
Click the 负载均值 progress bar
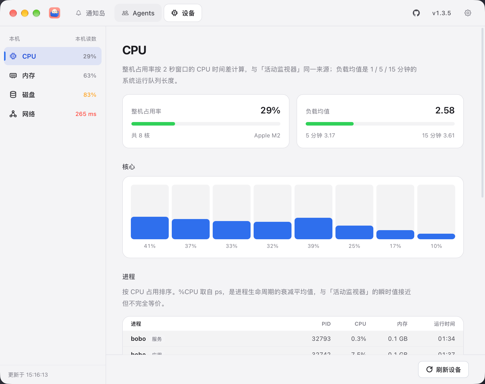click(x=380, y=124)
